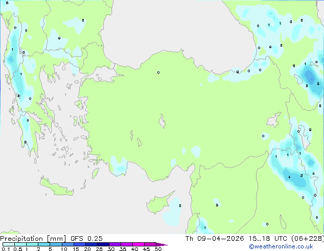Click the legend label '50'

coord(158,249)
